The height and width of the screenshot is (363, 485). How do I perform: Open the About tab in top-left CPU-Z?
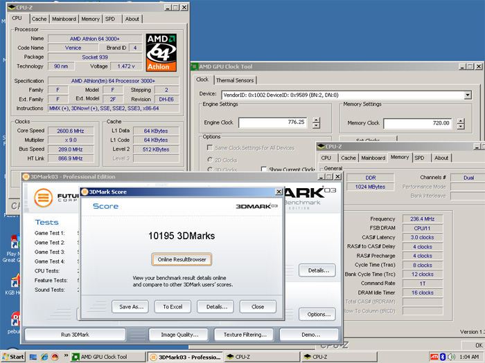pyautogui.click(x=132, y=19)
